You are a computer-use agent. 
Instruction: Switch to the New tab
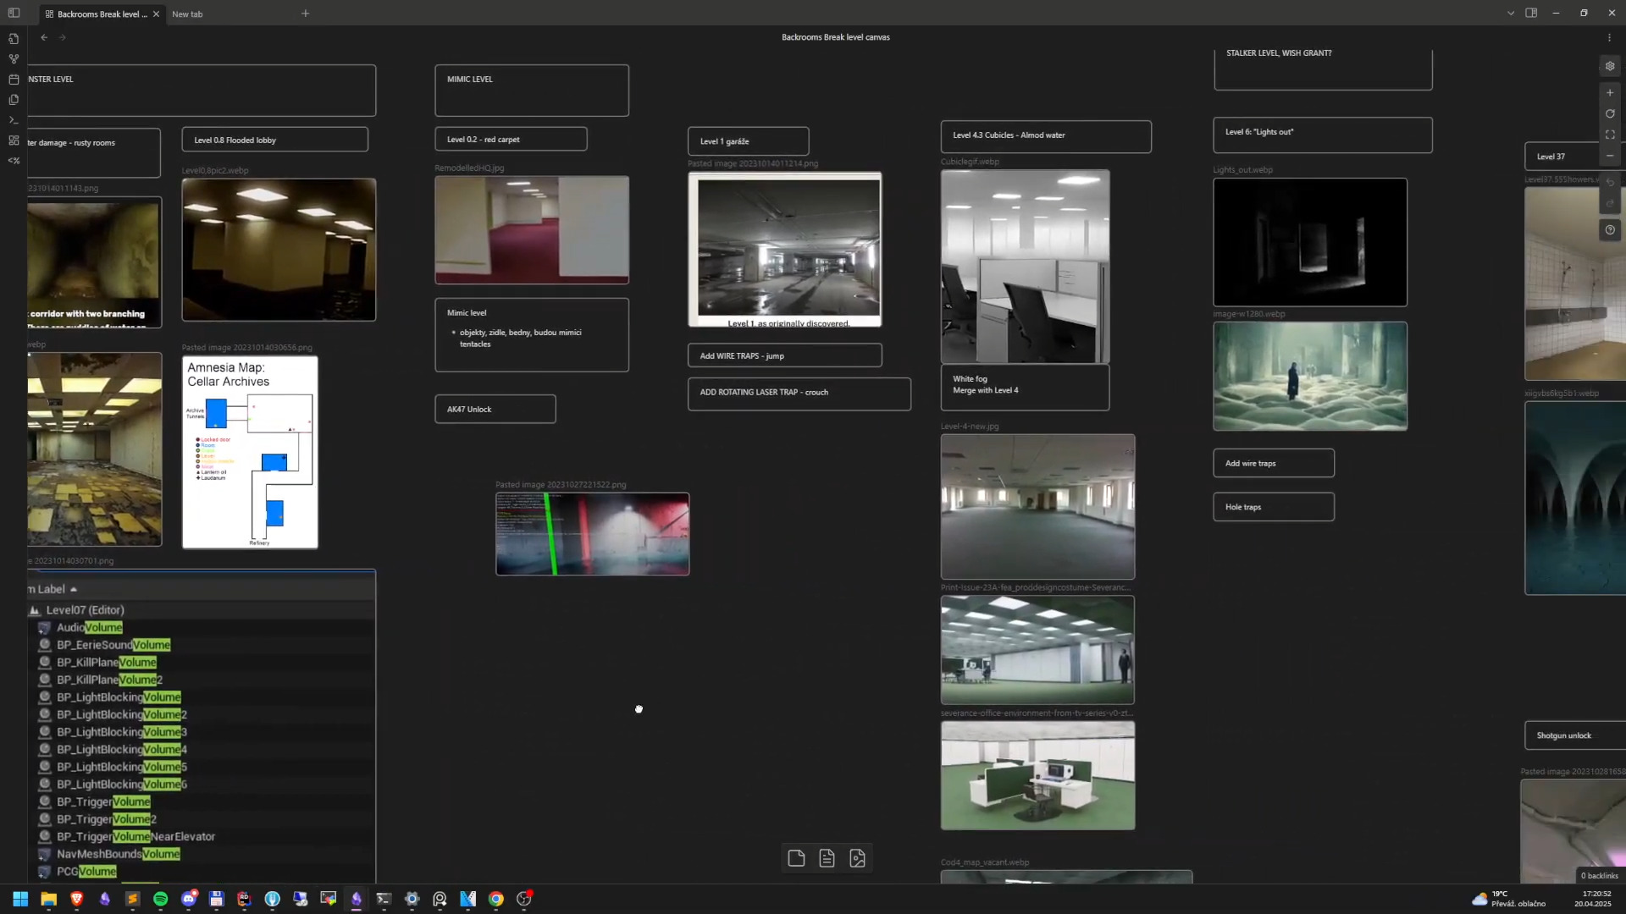point(187,14)
